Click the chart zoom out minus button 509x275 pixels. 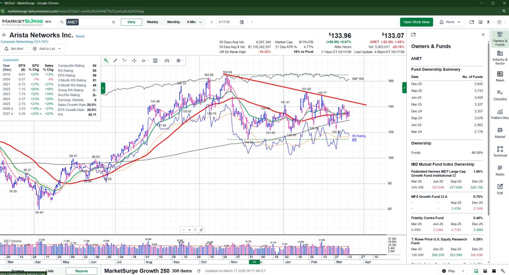coord(184,230)
